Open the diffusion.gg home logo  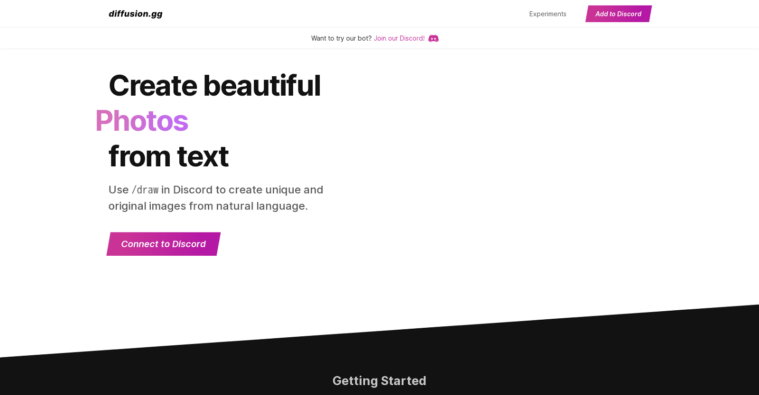(x=136, y=14)
